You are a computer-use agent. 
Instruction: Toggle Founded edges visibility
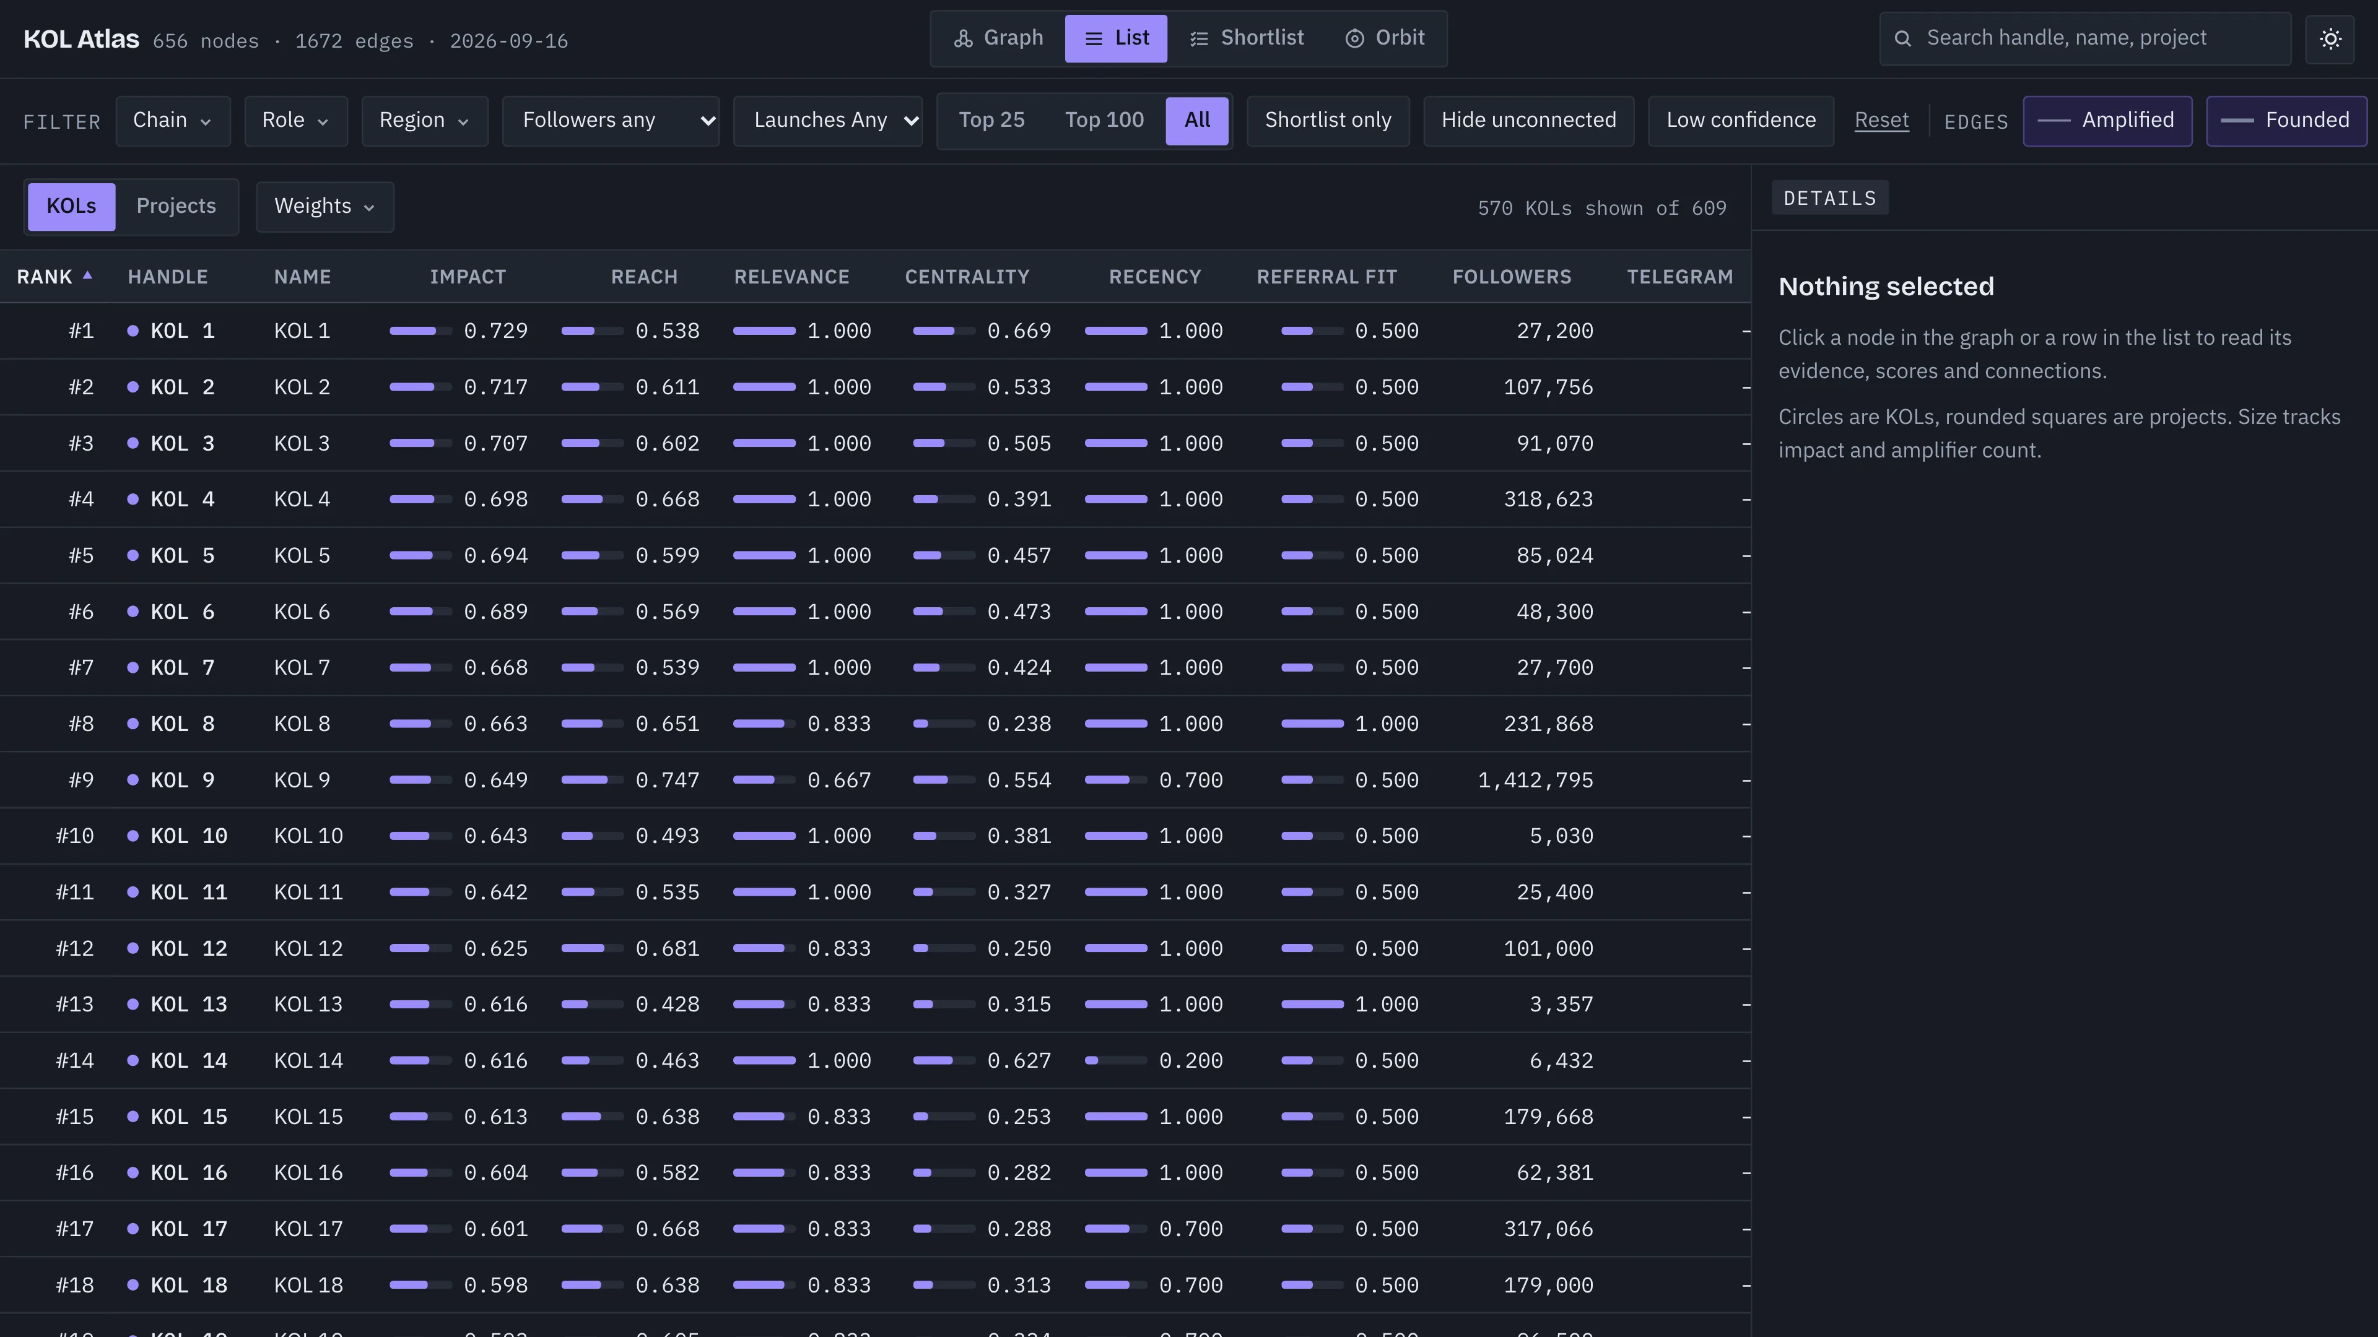coord(2286,121)
